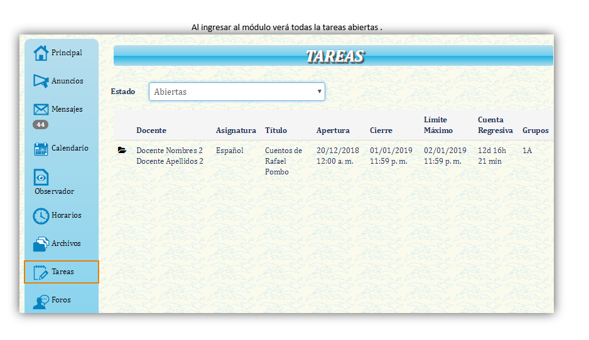Screen dimensions: 589x340
Task: Click the Estado label
Action: point(123,92)
